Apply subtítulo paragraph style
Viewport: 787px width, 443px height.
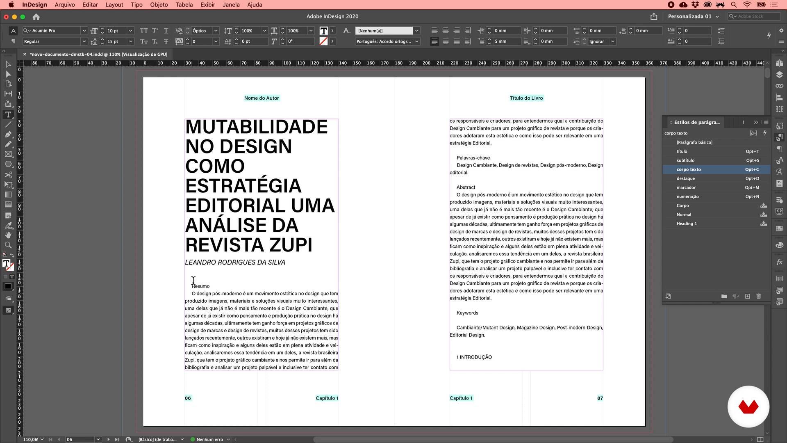716,160
